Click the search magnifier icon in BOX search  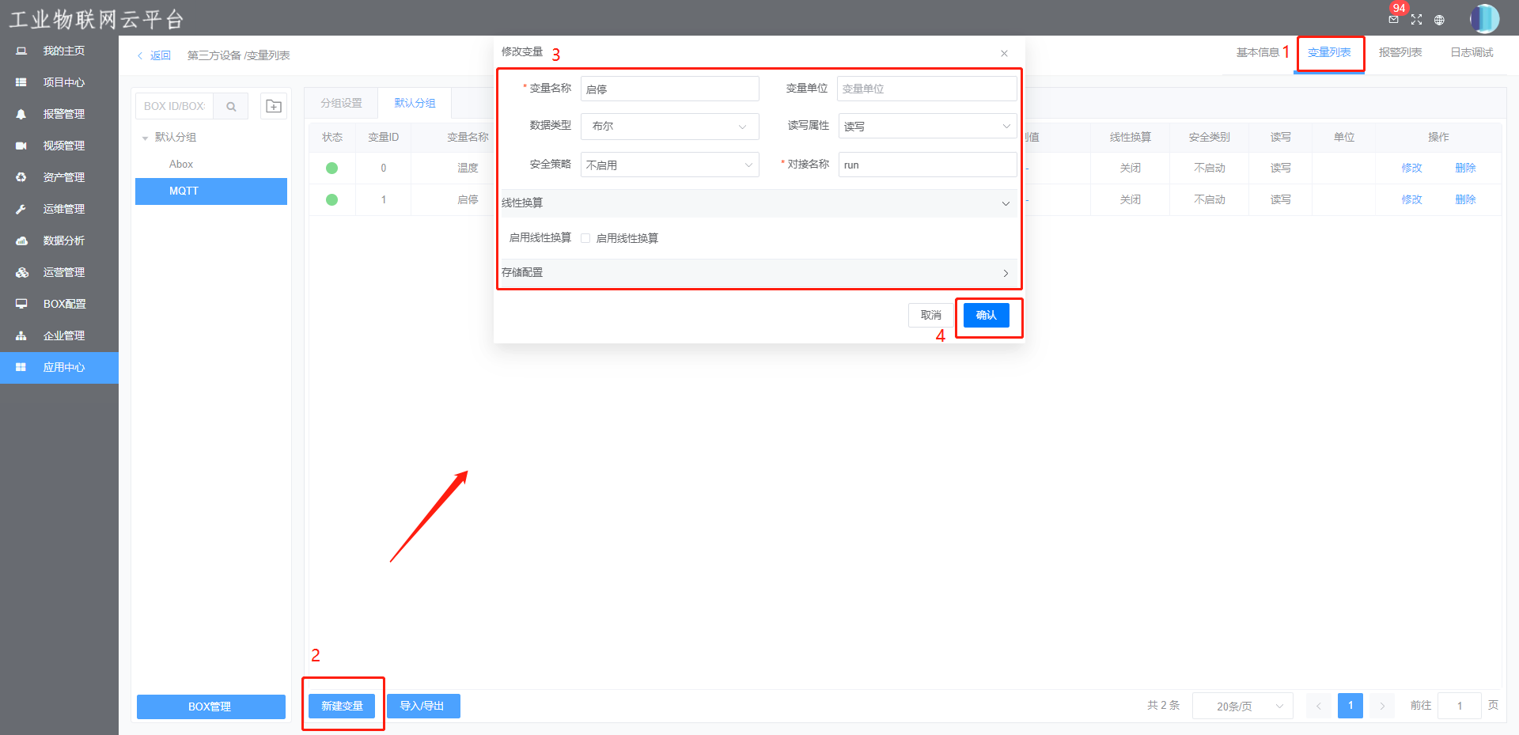coord(231,106)
